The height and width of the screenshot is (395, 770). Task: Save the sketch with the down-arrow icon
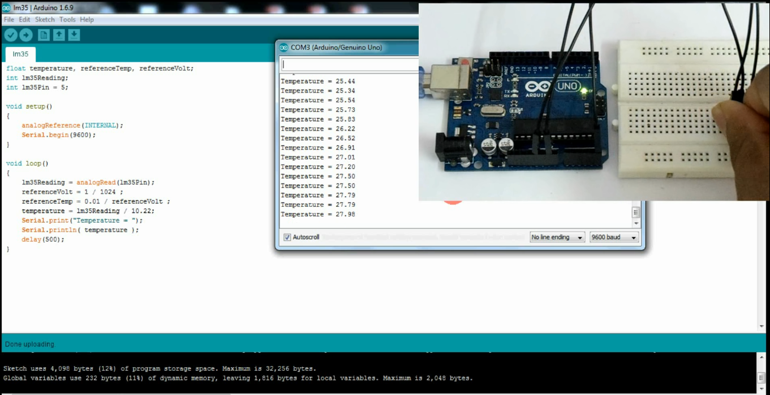point(74,34)
